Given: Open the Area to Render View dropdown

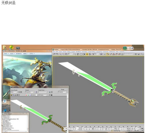Looking at the screenshot, I should (x=14, y=92).
